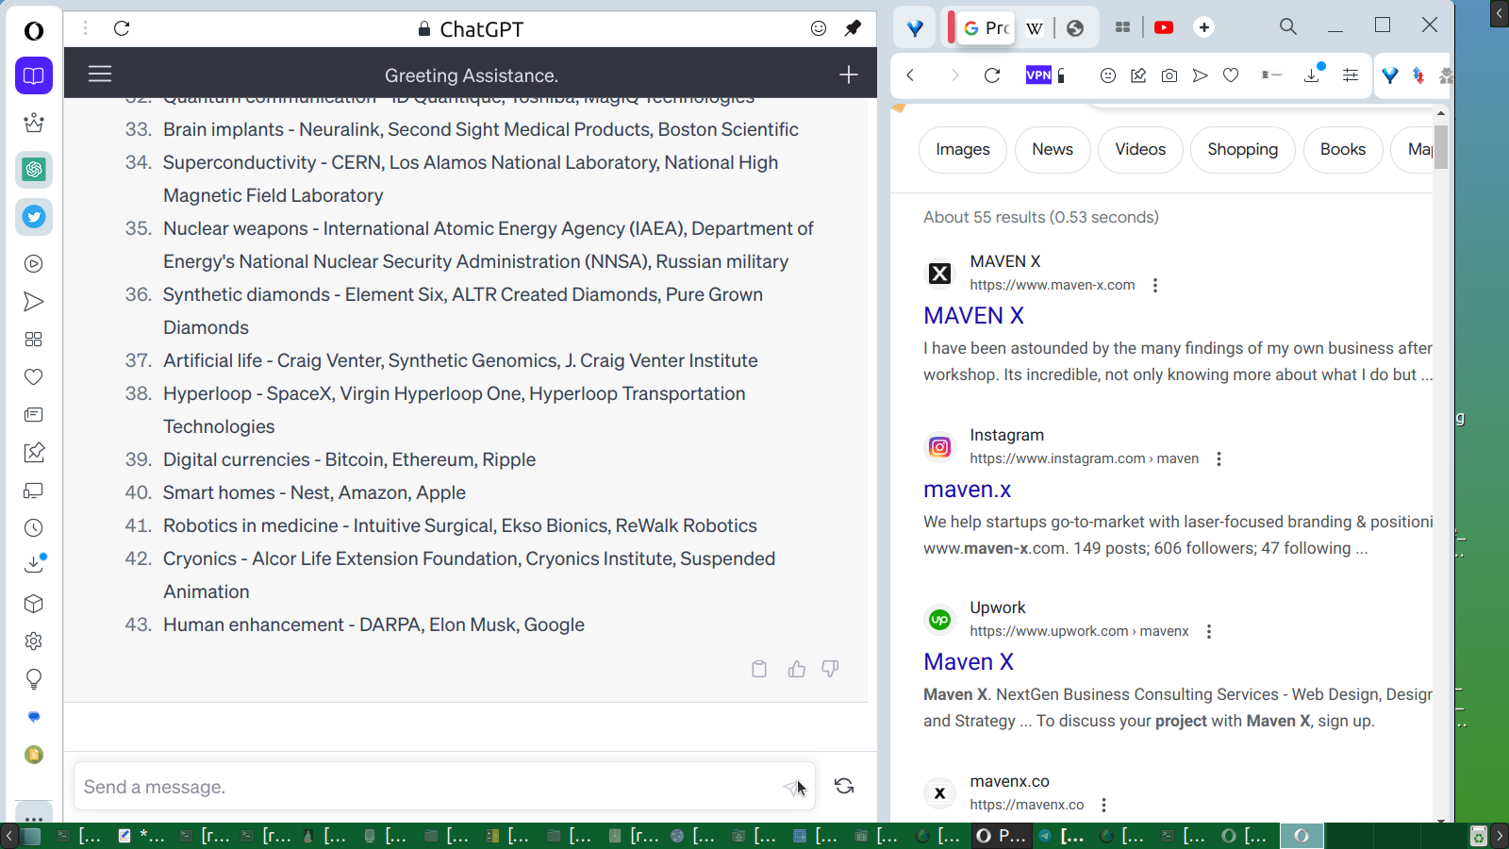Go back in the browser
Screen dimensions: 1509x849
tap(910, 75)
